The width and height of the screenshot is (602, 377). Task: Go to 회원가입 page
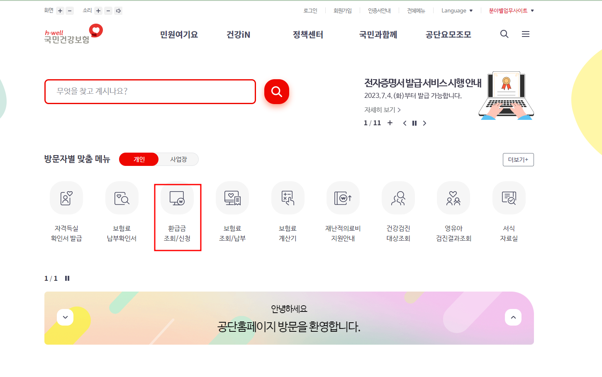tap(343, 11)
